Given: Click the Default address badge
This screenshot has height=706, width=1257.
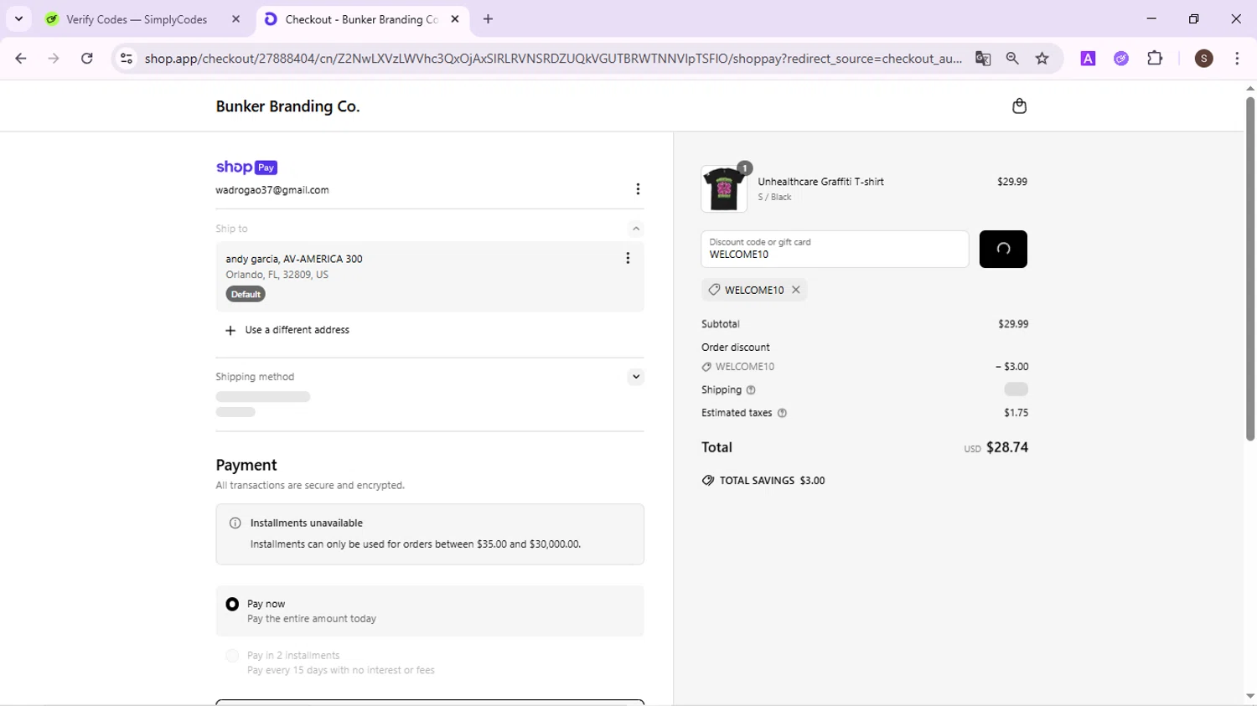Looking at the screenshot, I should click(246, 294).
